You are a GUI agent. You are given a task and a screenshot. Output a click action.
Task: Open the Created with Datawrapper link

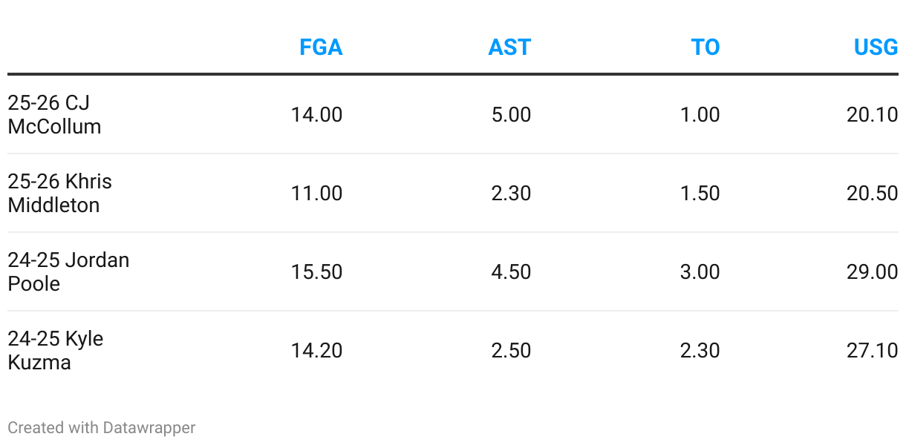pos(102,428)
